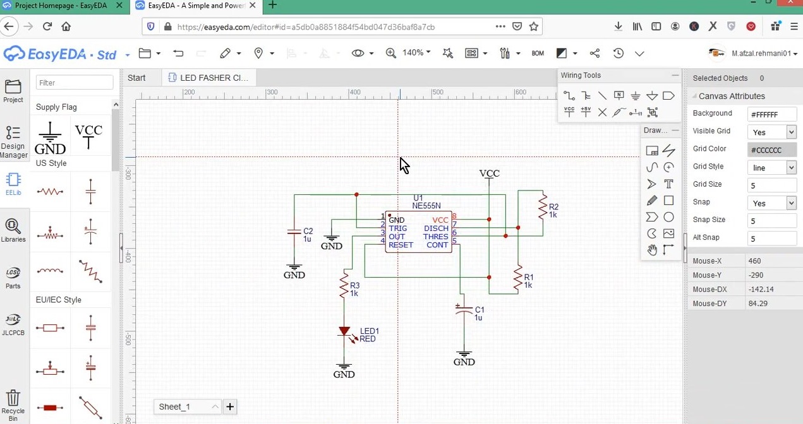Click the Grid Color swatch
This screenshot has height=424, width=803.
click(771, 149)
